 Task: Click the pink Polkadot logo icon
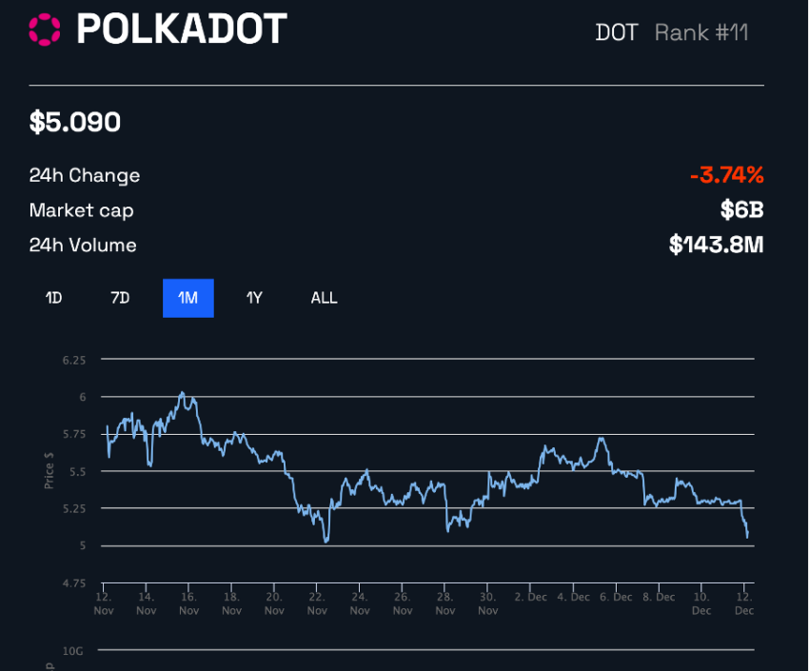(x=45, y=30)
